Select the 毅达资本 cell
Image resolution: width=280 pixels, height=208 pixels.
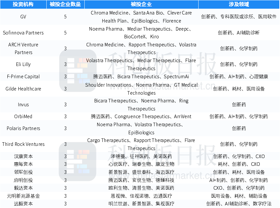tap(23, 188)
